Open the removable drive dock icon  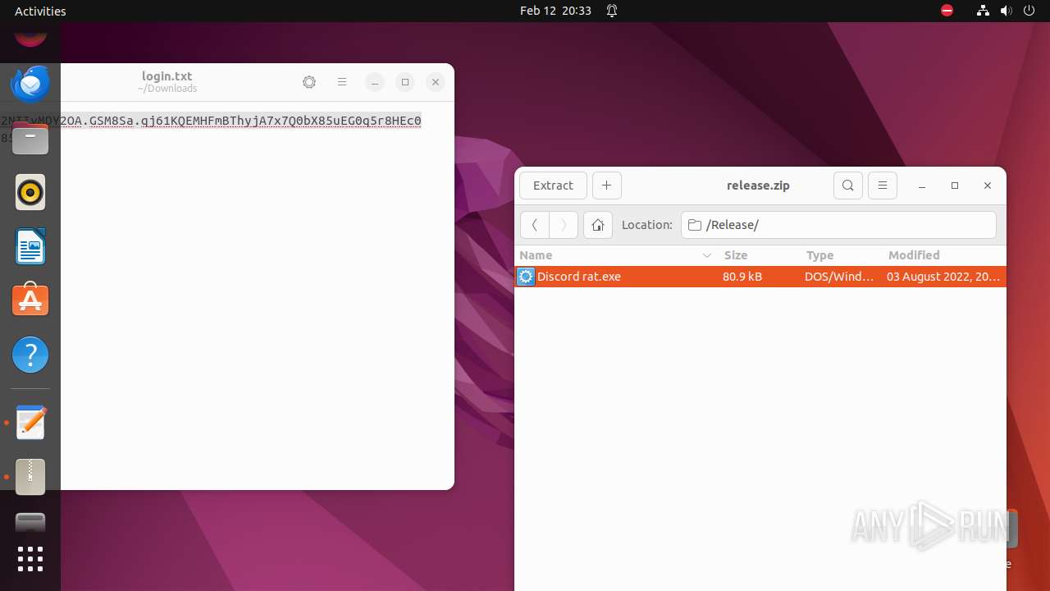coord(30,522)
